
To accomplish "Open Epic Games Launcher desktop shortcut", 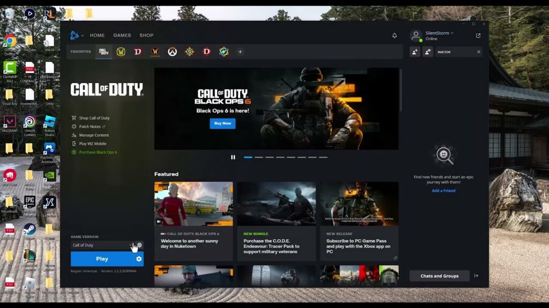I will coord(30,205).
